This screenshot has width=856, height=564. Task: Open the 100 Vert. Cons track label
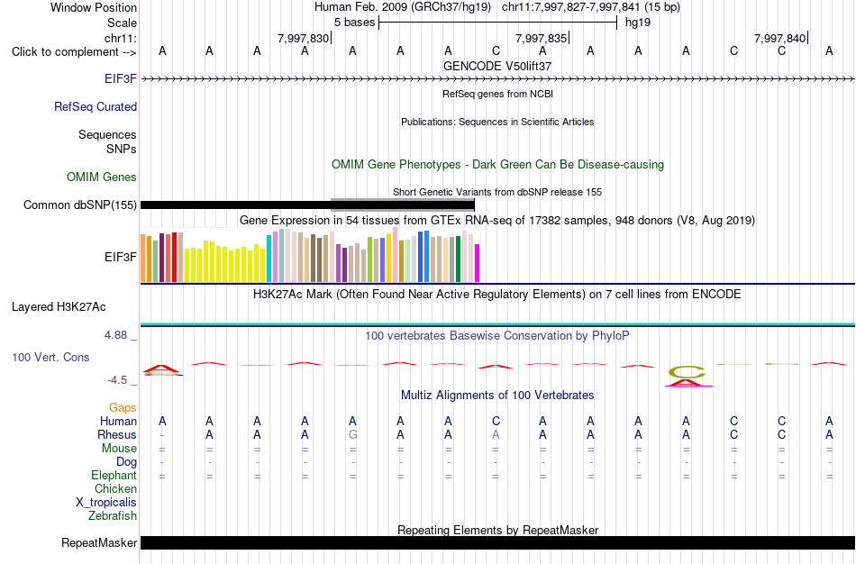coord(50,357)
